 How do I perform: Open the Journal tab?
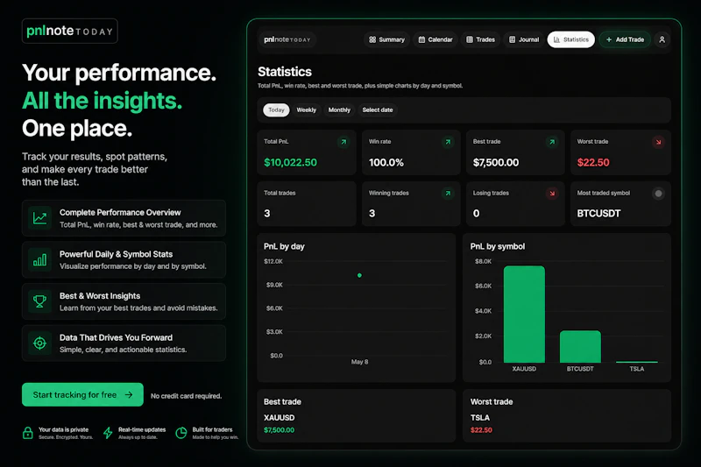(524, 39)
